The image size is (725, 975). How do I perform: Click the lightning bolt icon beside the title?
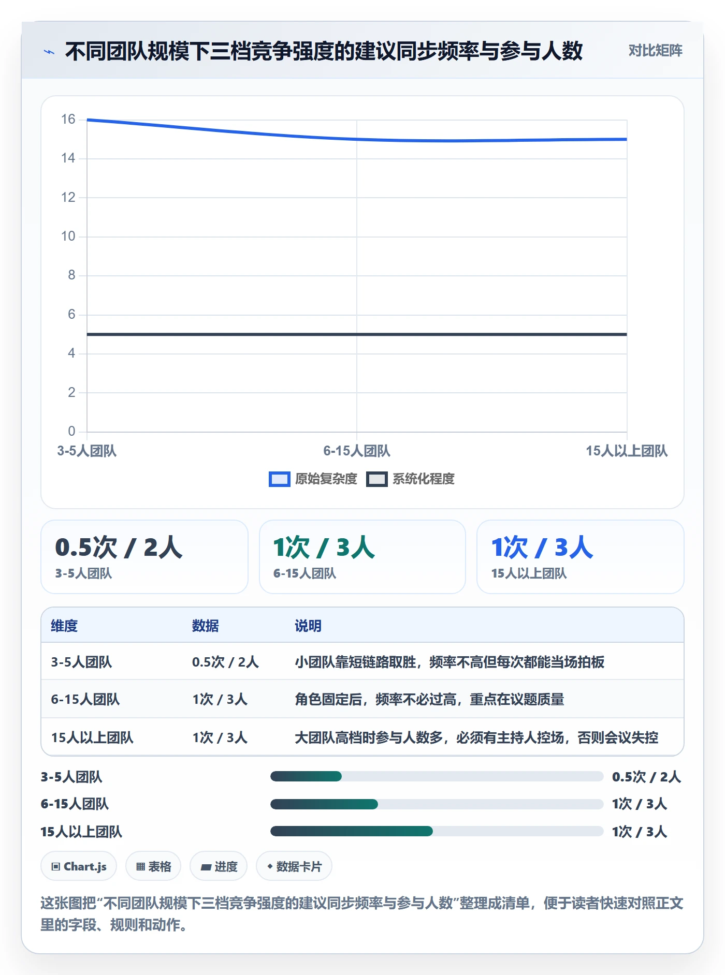click(x=49, y=51)
